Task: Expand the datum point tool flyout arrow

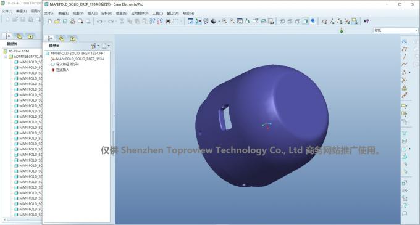Action: coord(410,72)
